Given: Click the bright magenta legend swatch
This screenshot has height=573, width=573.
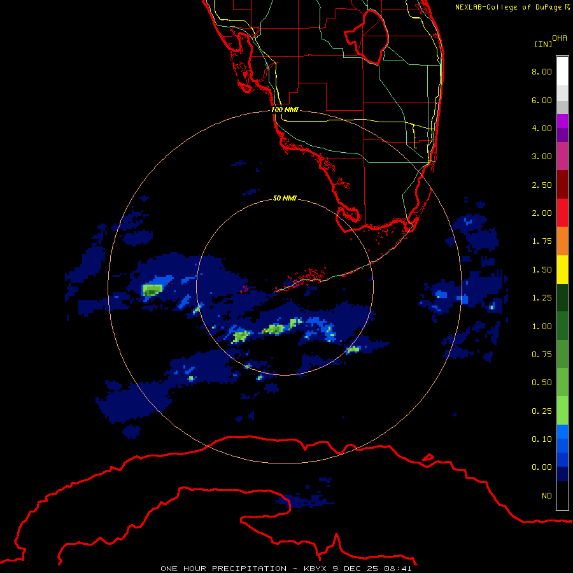Looking at the screenshot, I should (x=562, y=121).
